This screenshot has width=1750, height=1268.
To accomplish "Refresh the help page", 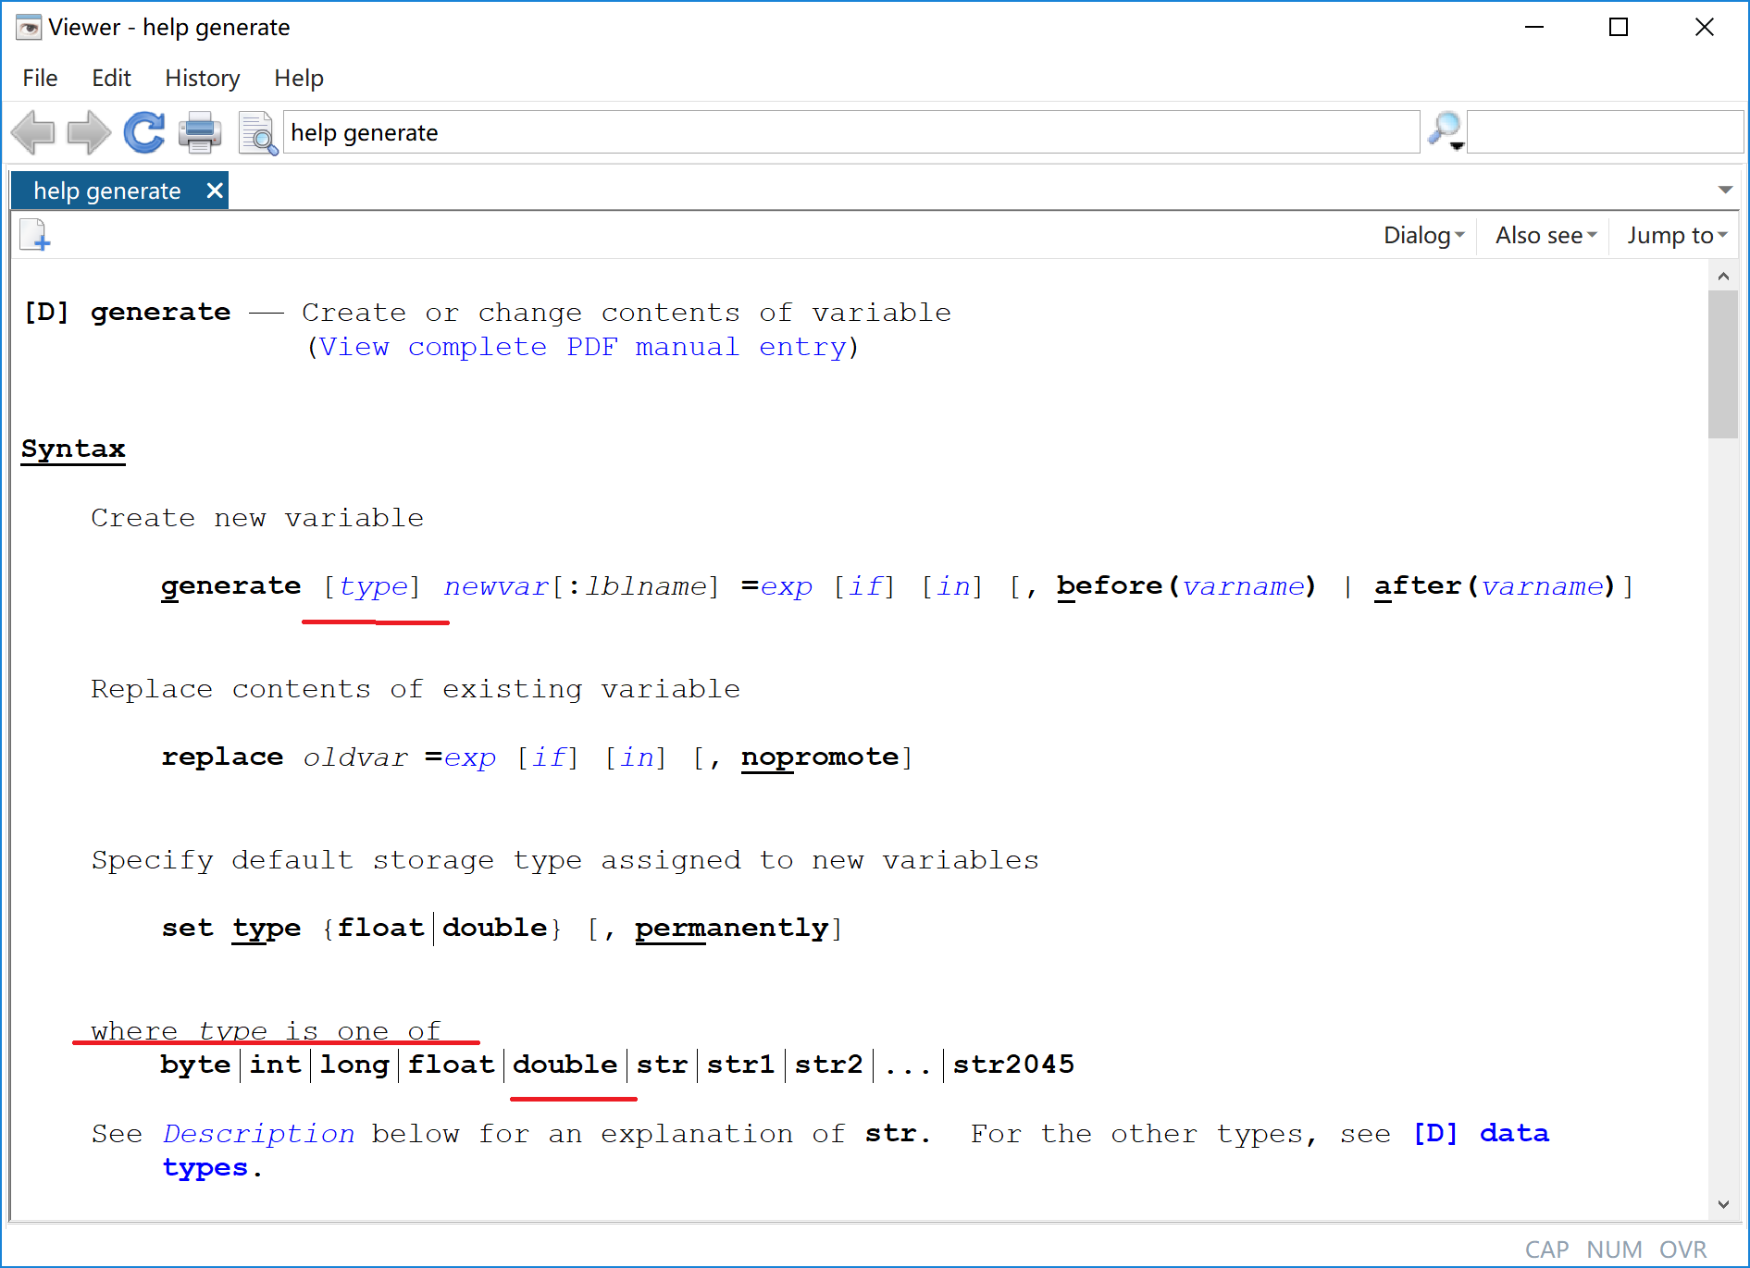I will pyautogui.click(x=144, y=132).
